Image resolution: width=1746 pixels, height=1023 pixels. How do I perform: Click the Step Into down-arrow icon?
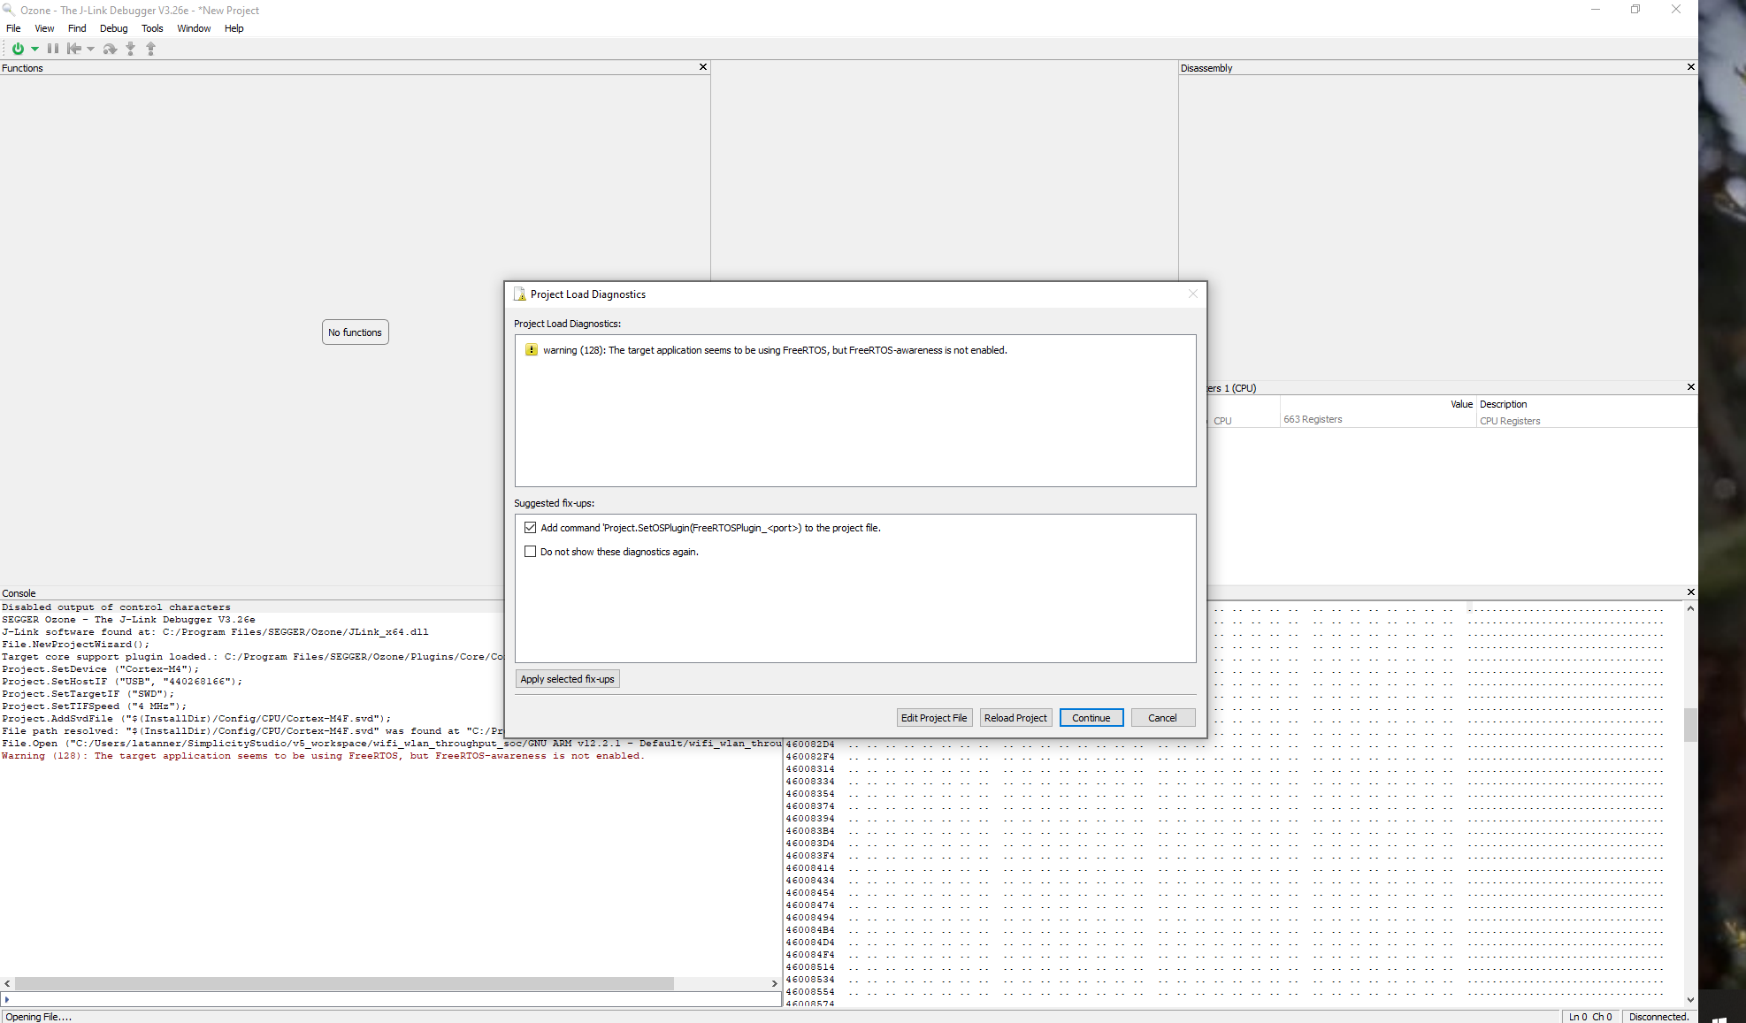[130, 49]
